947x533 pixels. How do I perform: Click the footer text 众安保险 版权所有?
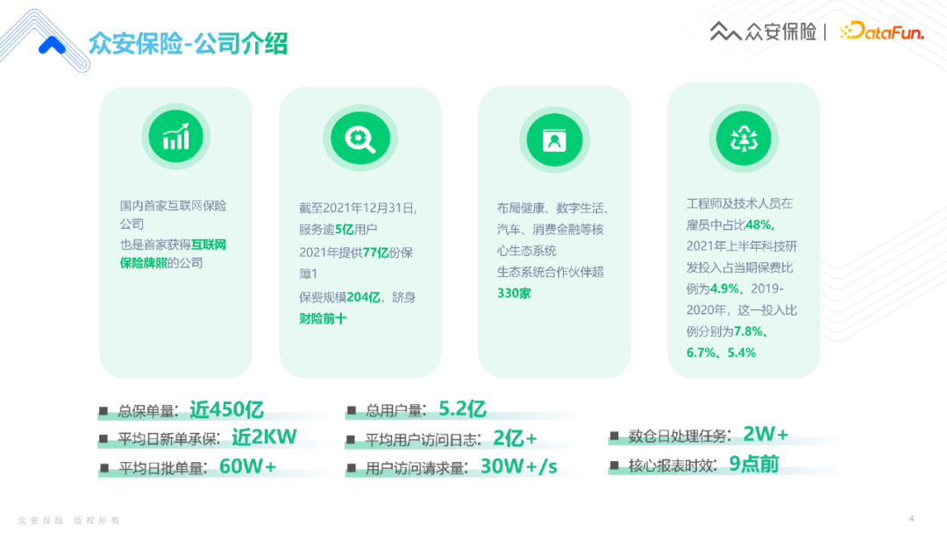click(69, 521)
